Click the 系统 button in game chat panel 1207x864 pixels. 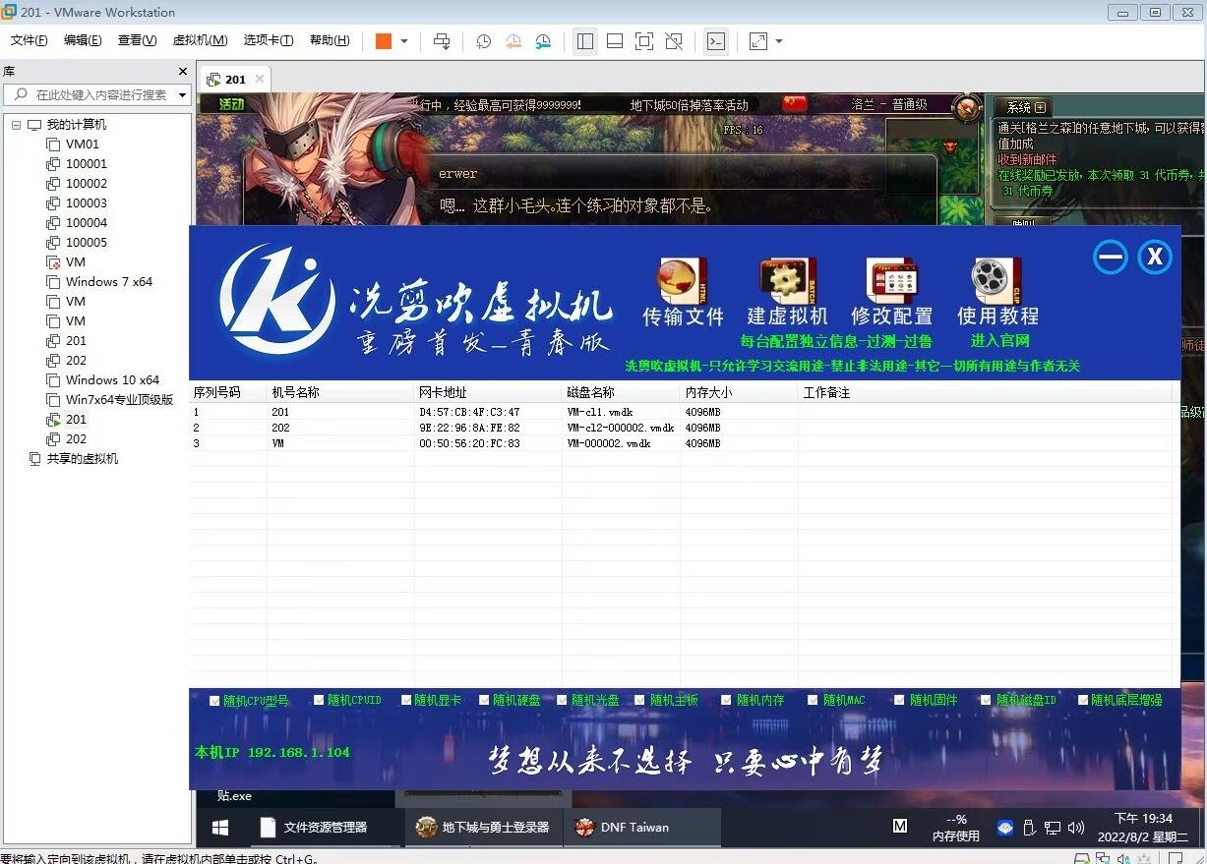click(1024, 107)
